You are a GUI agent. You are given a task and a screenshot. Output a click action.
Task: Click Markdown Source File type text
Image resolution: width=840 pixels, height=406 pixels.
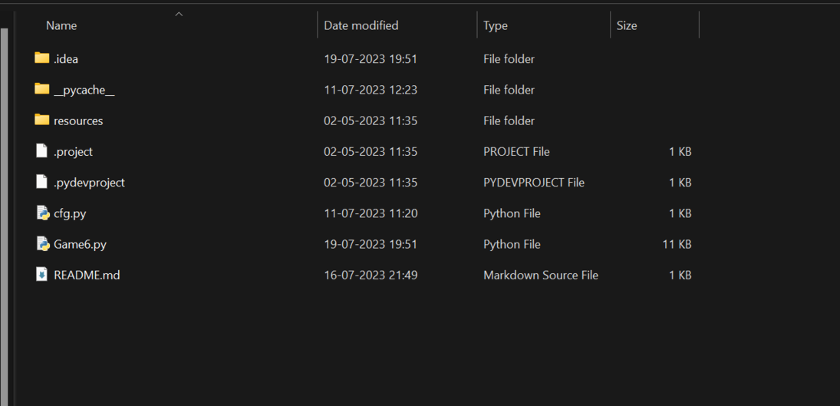click(x=541, y=276)
